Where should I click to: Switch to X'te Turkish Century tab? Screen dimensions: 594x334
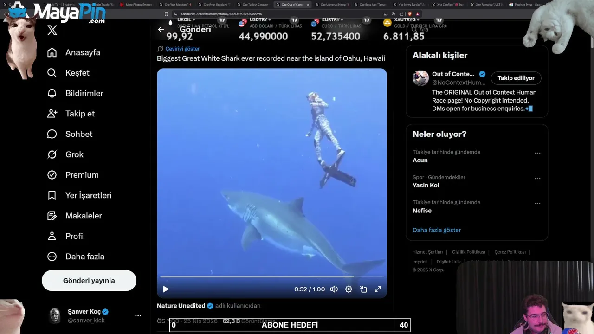click(x=253, y=5)
